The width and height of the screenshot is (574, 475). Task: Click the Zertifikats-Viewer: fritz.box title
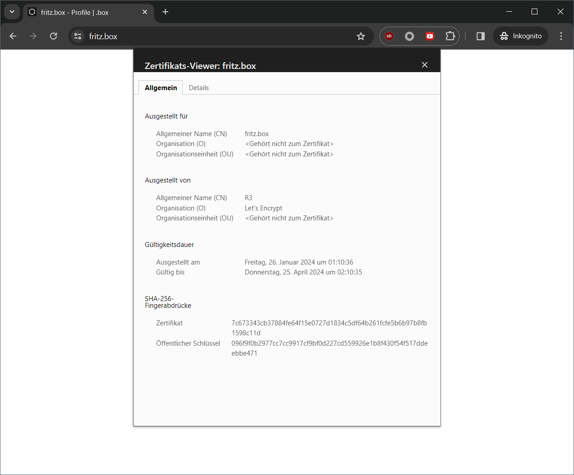pos(200,66)
